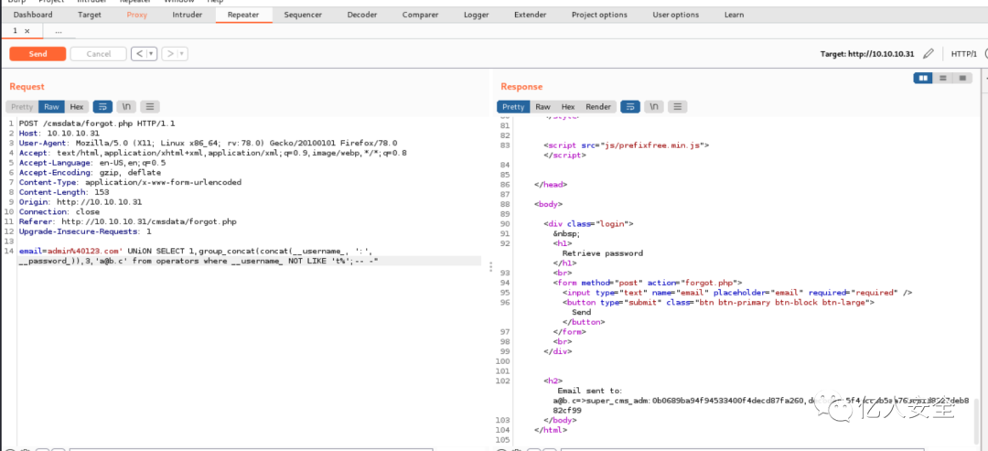This screenshot has width=988, height=451.
Task: Send the request
Action: [x=38, y=54]
